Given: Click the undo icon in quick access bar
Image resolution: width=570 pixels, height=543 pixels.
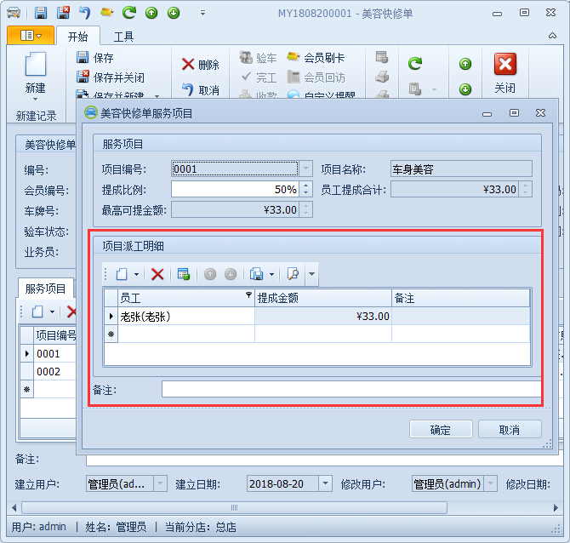Looking at the screenshot, I should click(84, 13).
